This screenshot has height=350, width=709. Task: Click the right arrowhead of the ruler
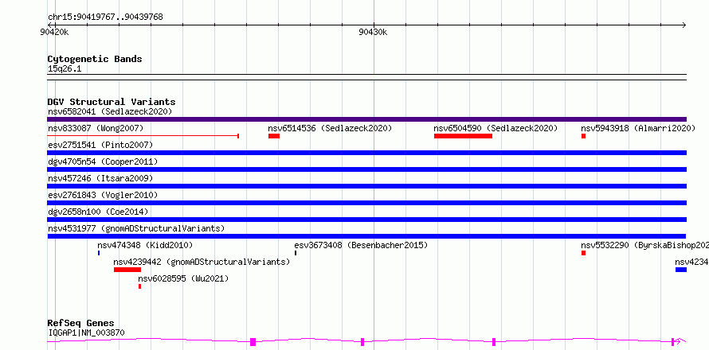684,25
